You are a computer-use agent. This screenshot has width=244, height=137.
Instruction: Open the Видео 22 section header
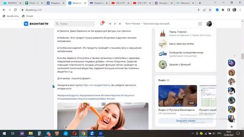click(164, 80)
